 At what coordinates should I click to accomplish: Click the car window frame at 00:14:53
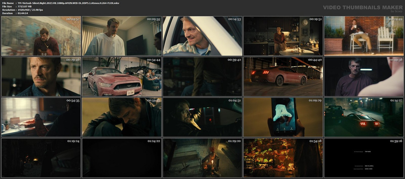tap(202, 36)
